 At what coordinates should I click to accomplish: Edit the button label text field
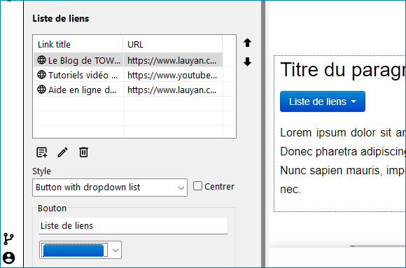point(133,226)
